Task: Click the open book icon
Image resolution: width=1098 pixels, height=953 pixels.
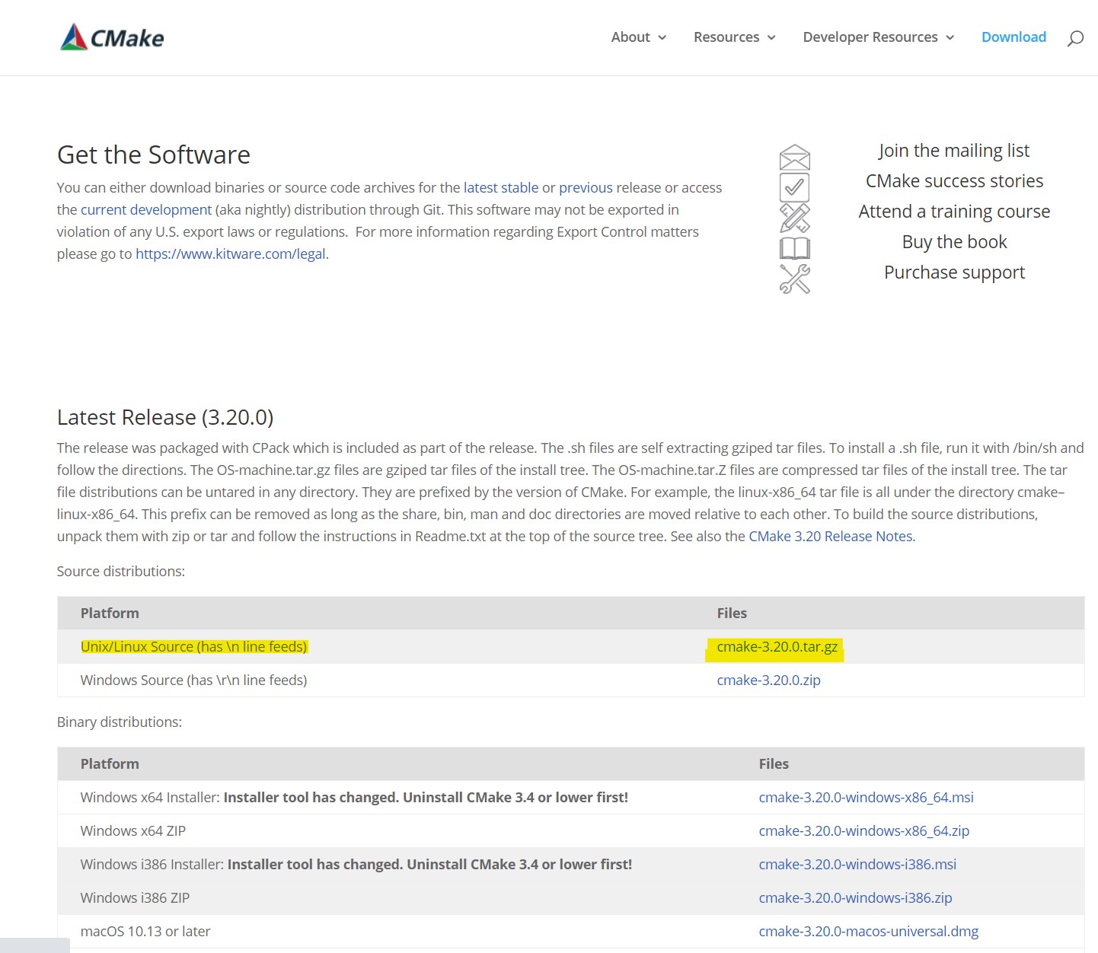Action: coord(794,249)
